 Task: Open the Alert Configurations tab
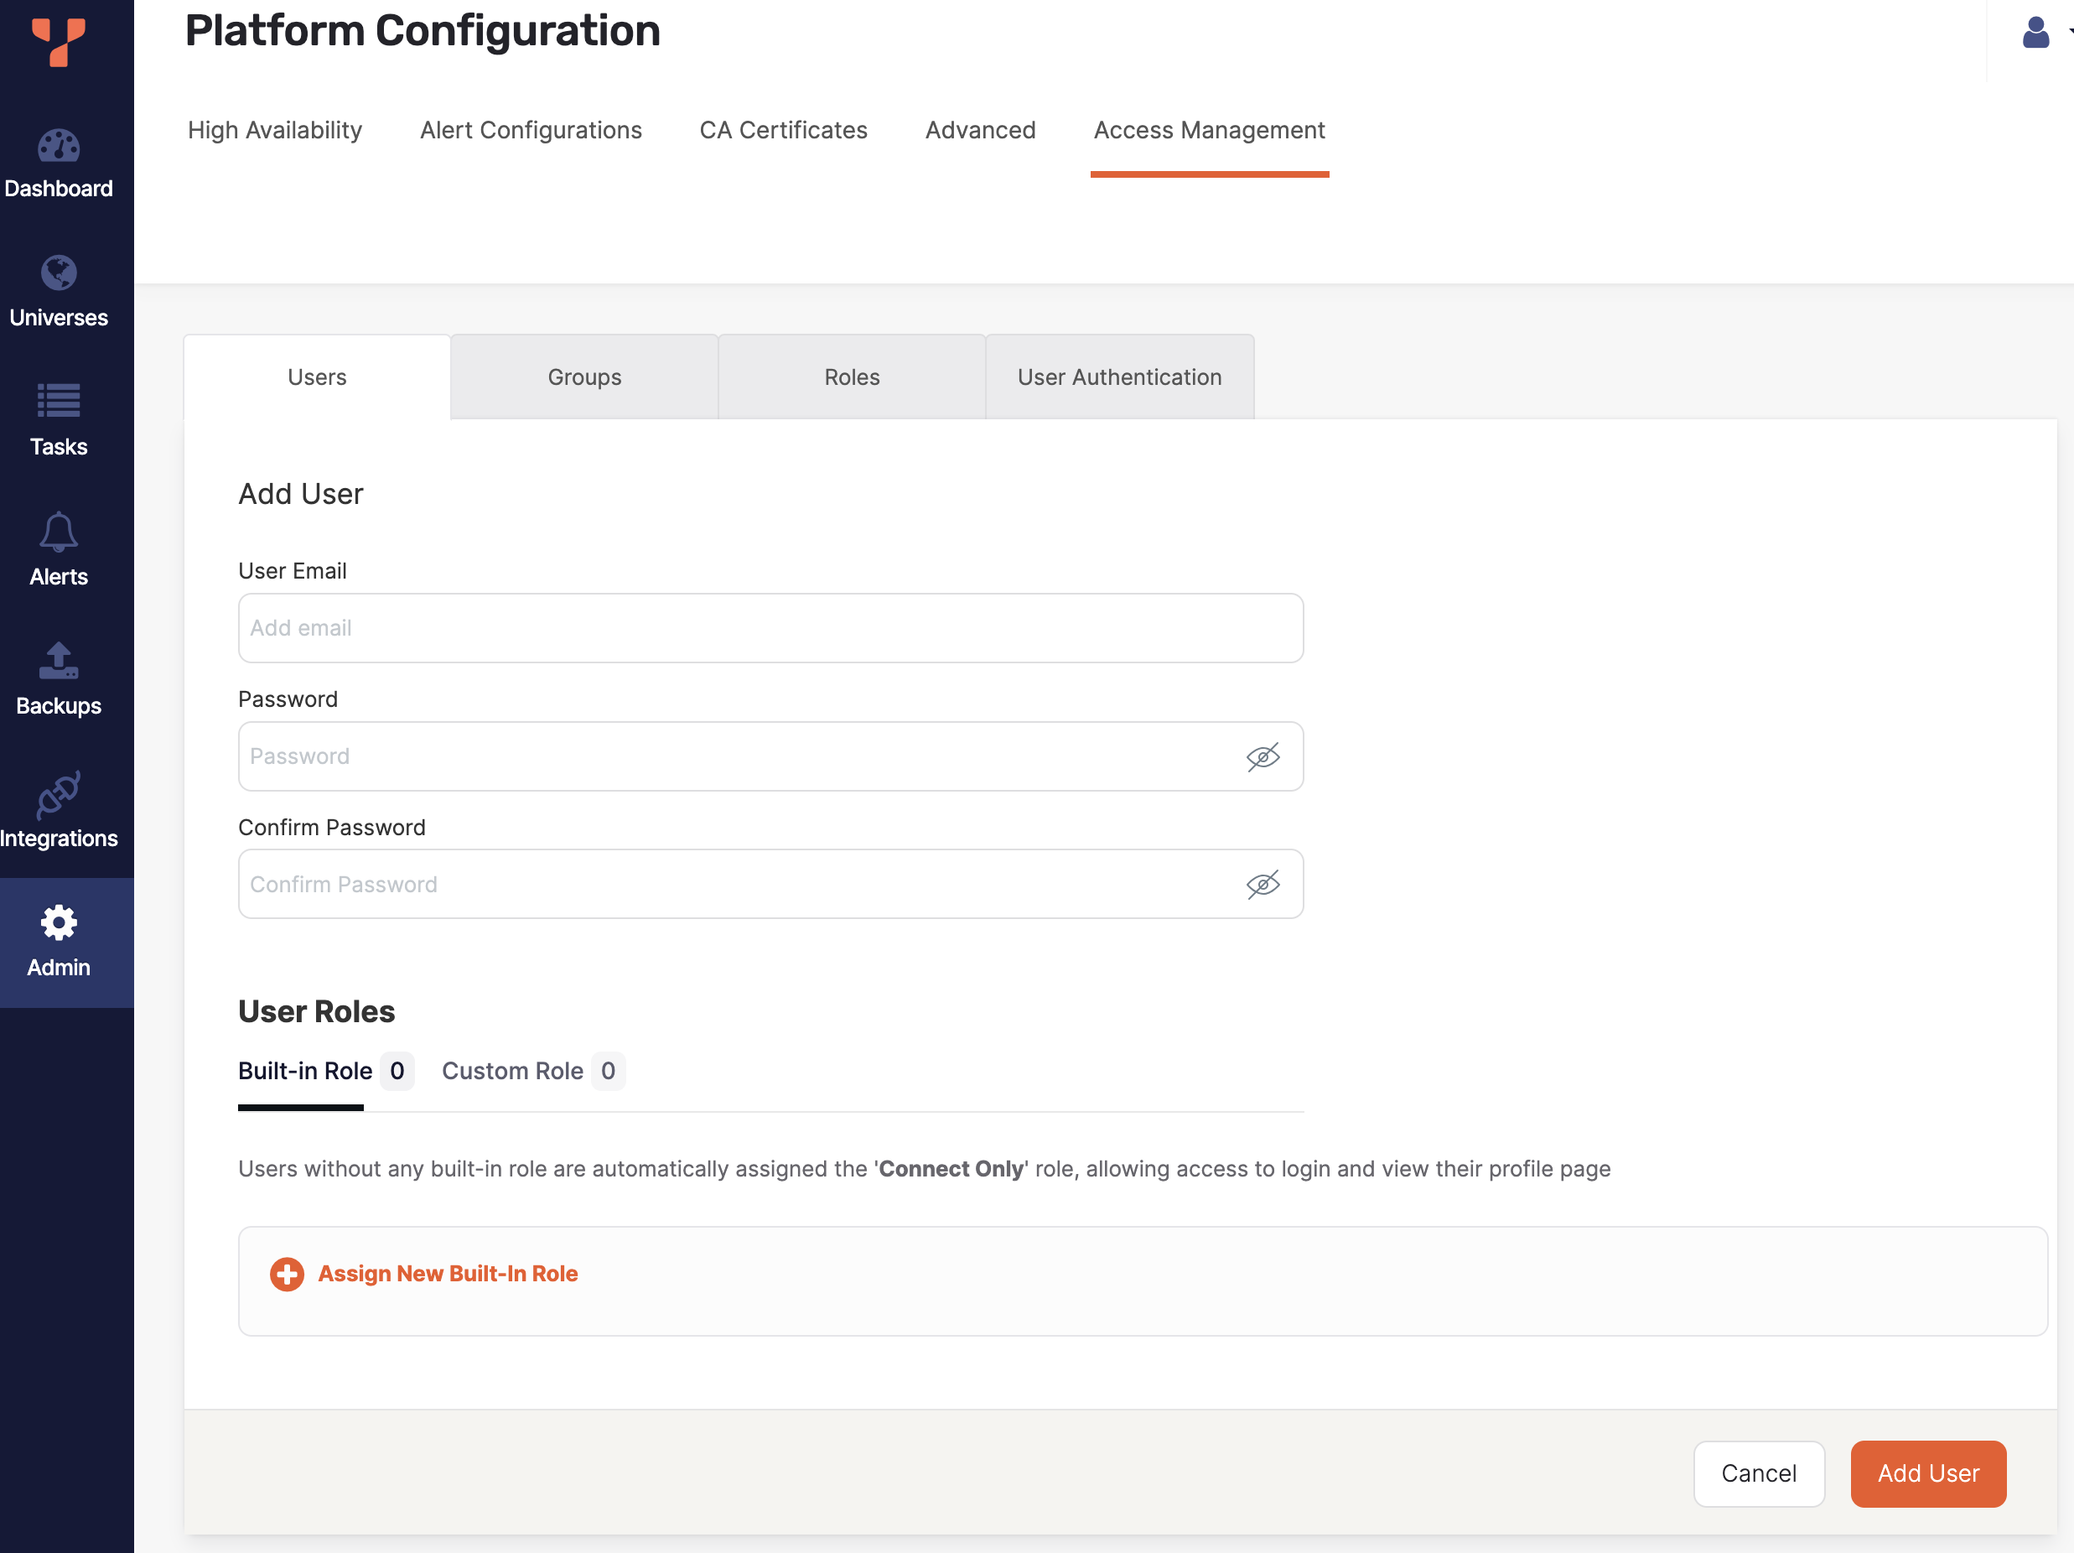(x=531, y=130)
